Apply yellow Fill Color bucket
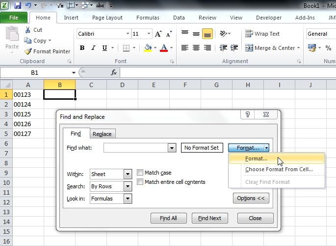Viewport: 336px width, 246px height. click(x=148, y=48)
